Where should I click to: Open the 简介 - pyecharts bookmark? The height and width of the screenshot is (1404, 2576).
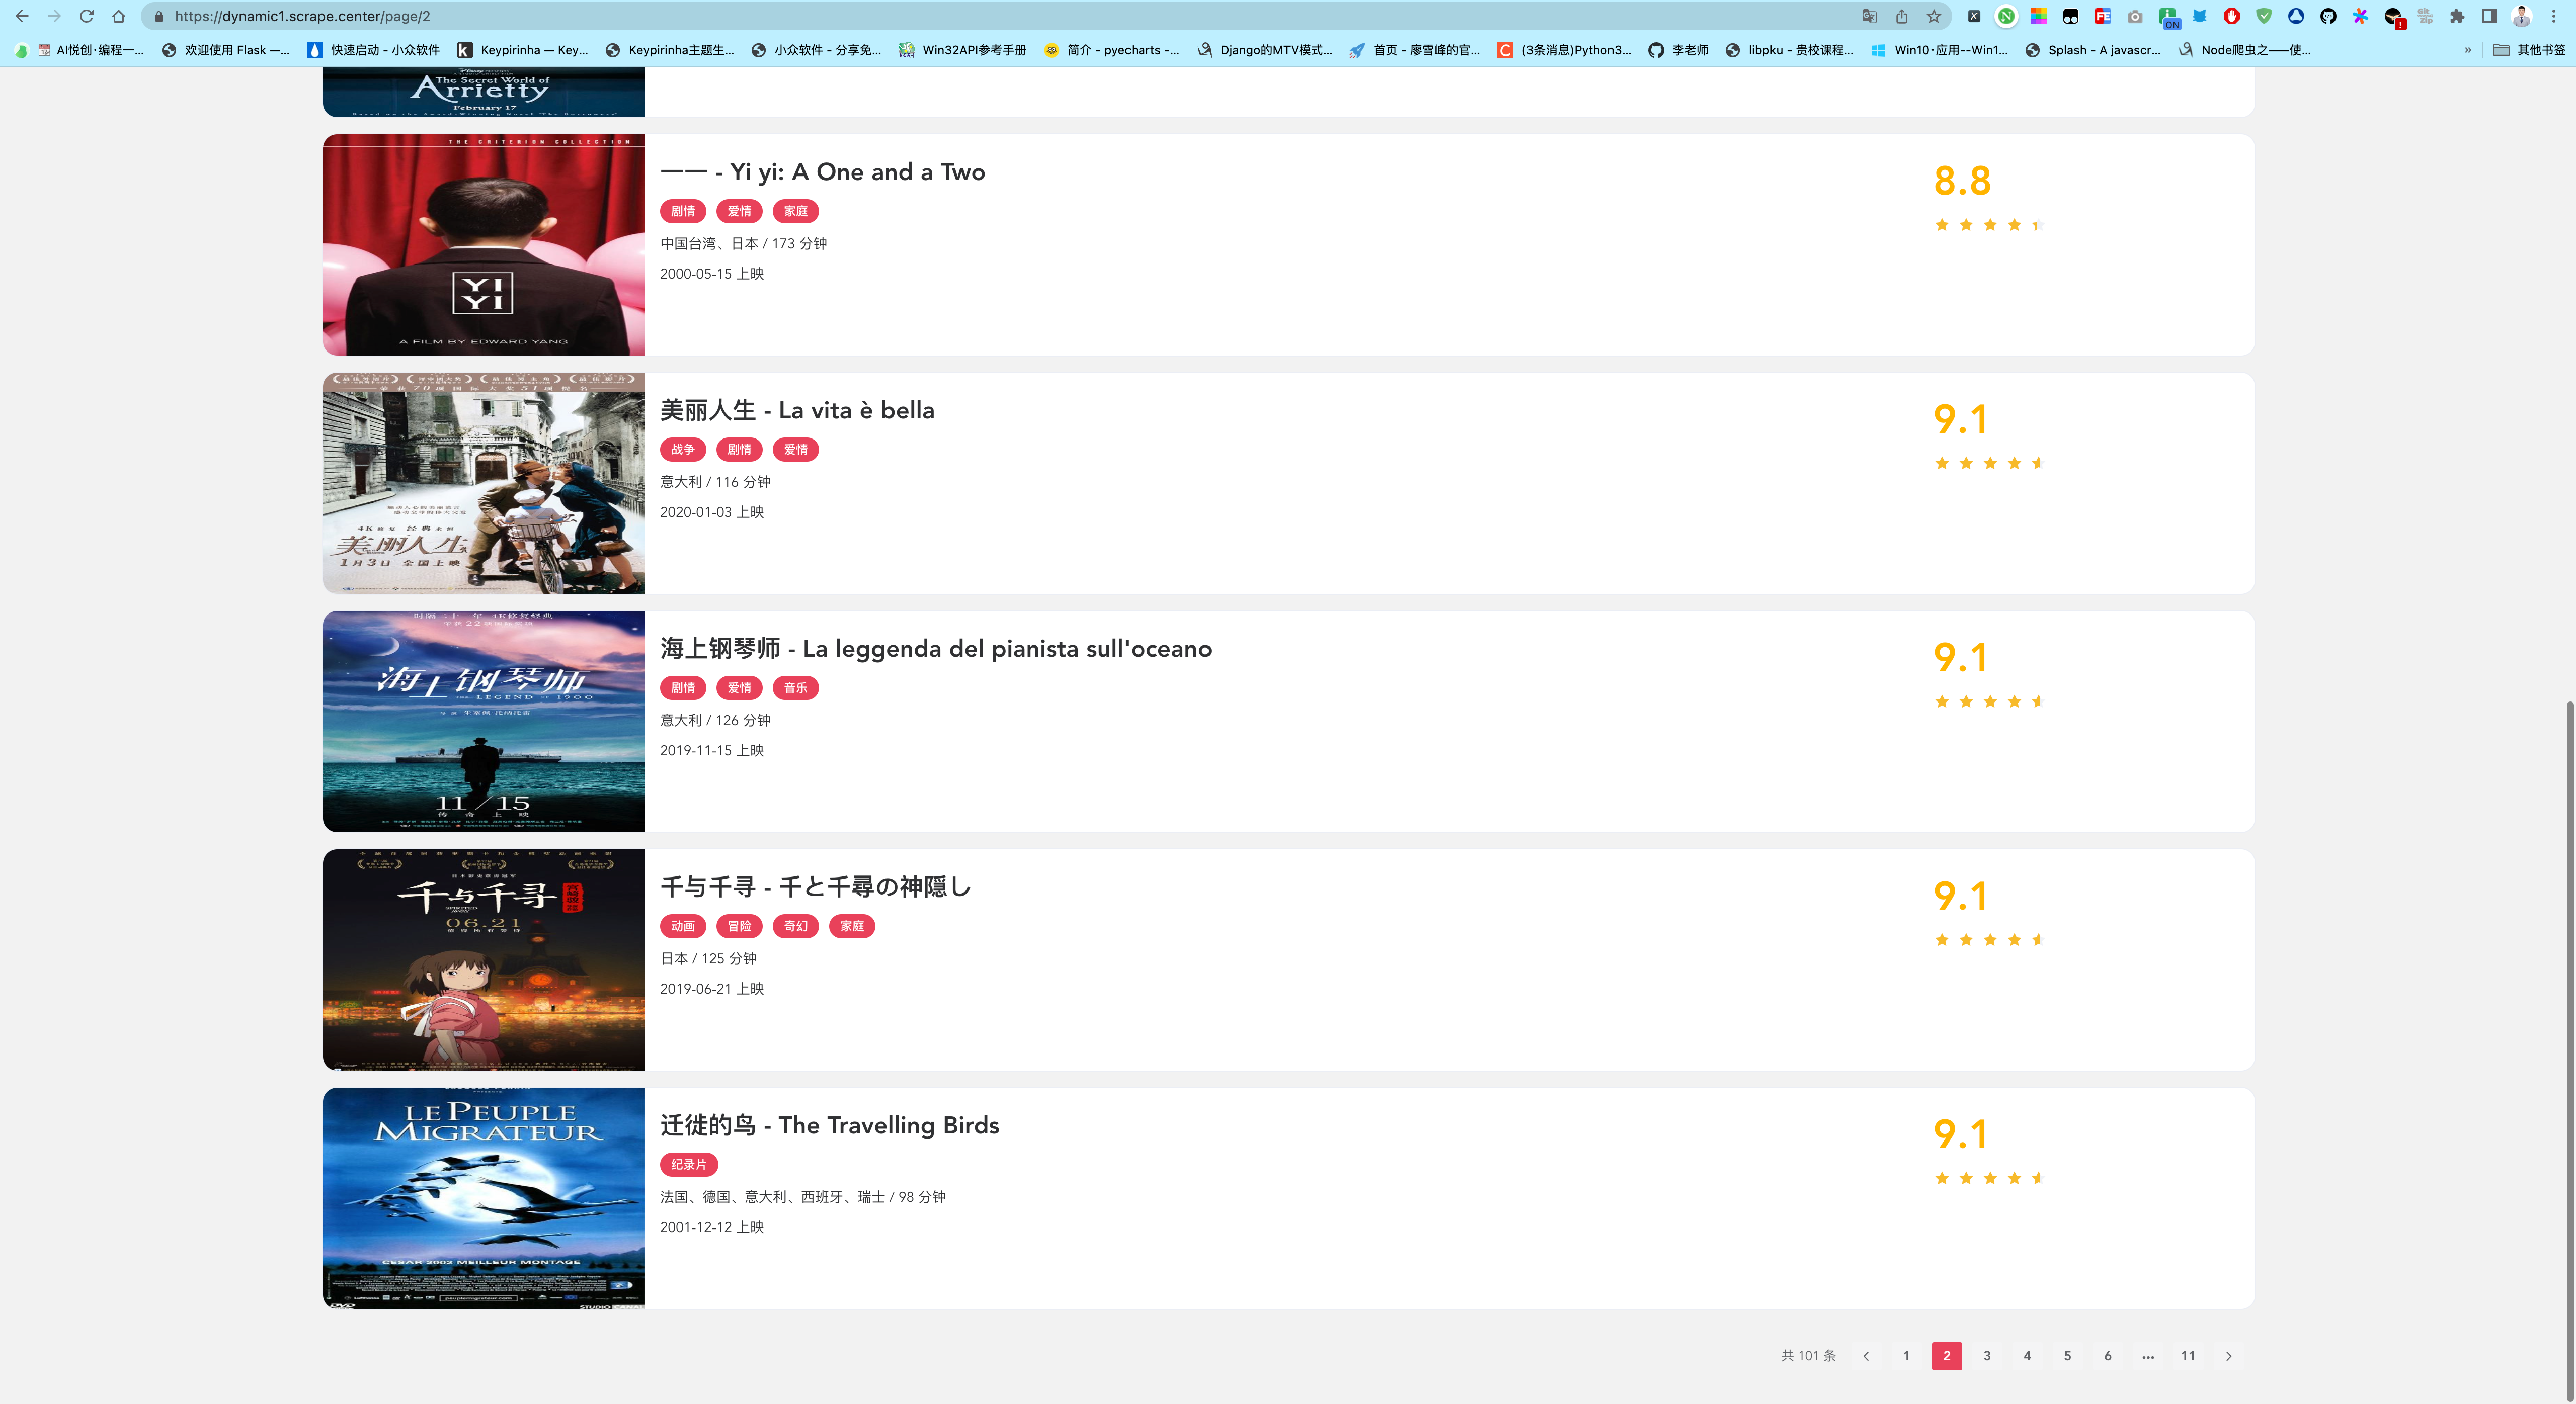point(1112,50)
